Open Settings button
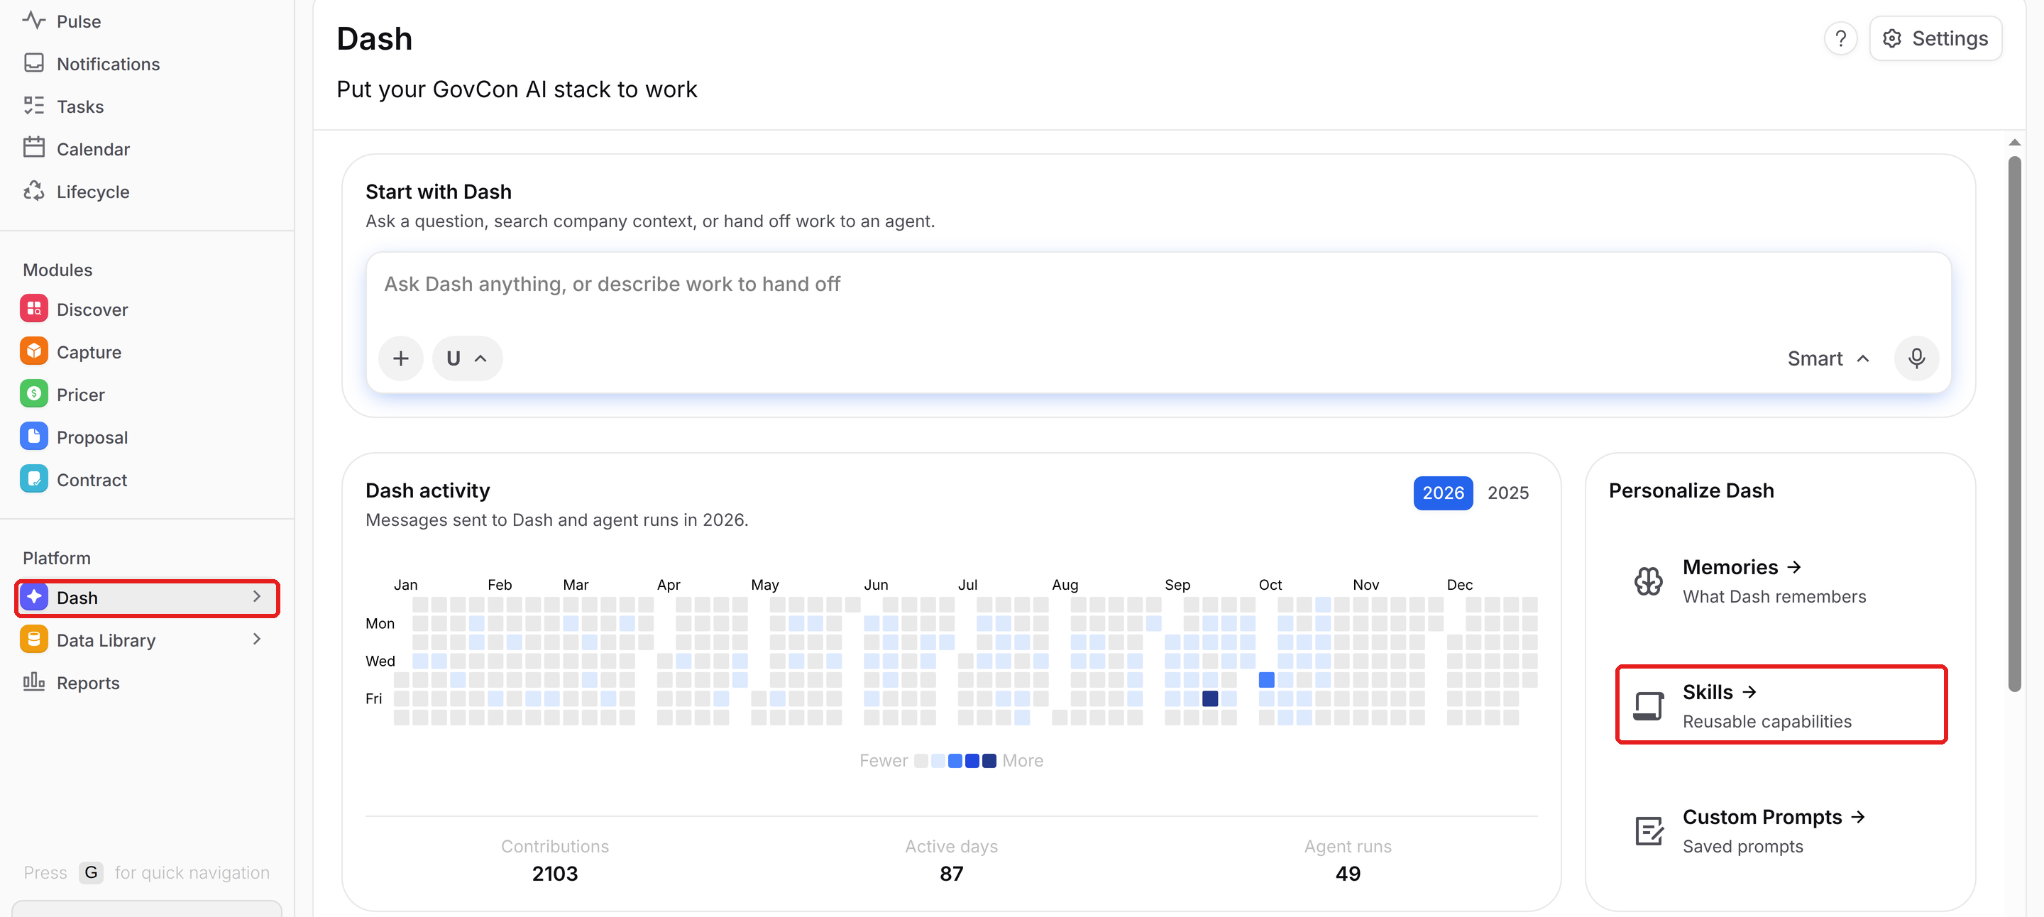Screen dimensions: 2044x917 tap(1935, 38)
